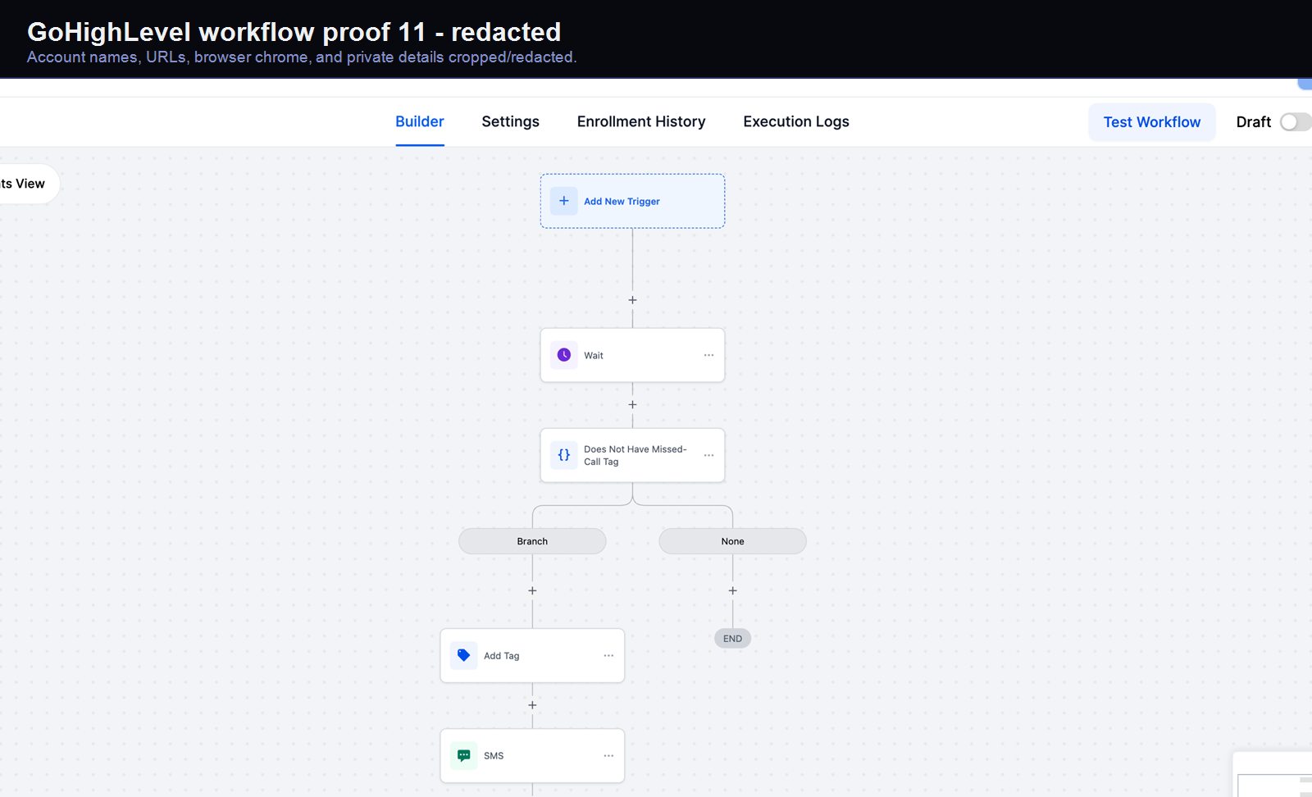Open the SMS step card
Image resolution: width=1312 pixels, height=797 pixels.
tap(532, 755)
